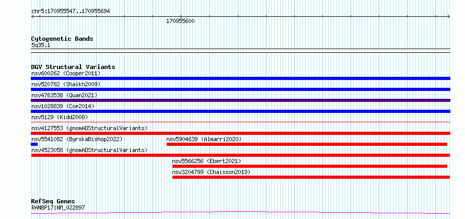Open the RANBP17|NM_022897 gene label

58,208
